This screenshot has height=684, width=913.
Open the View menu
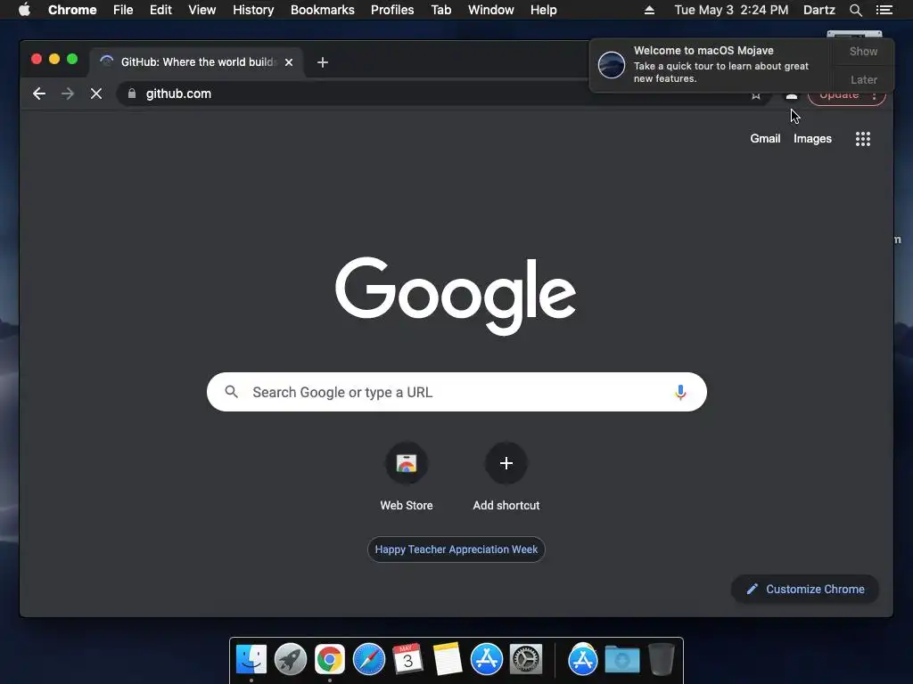(202, 10)
